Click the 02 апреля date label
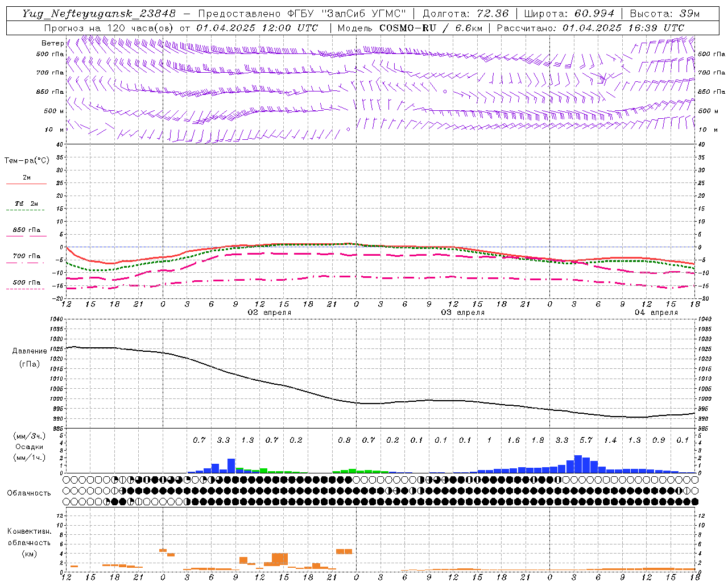The image size is (728, 582). tap(270, 313)
